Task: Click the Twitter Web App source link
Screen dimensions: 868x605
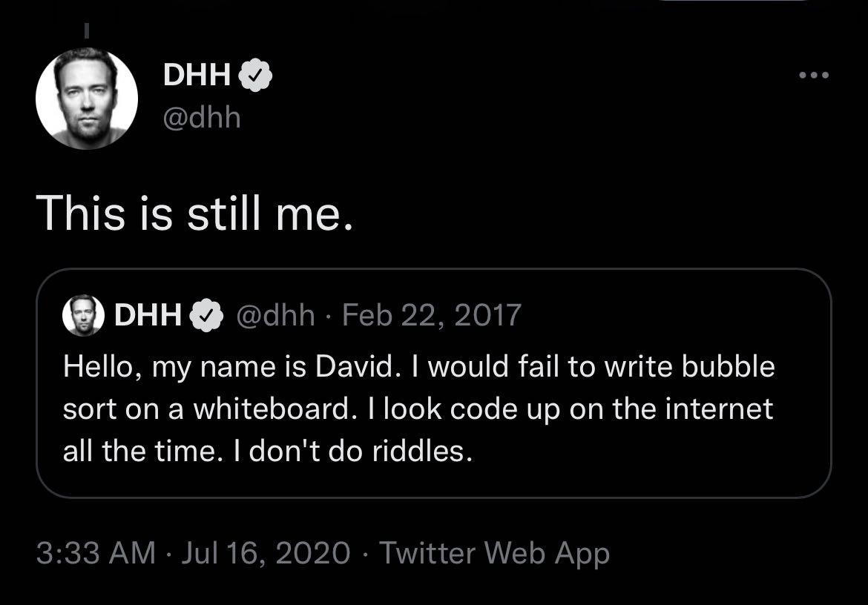Action: click(x=494, y=553)
